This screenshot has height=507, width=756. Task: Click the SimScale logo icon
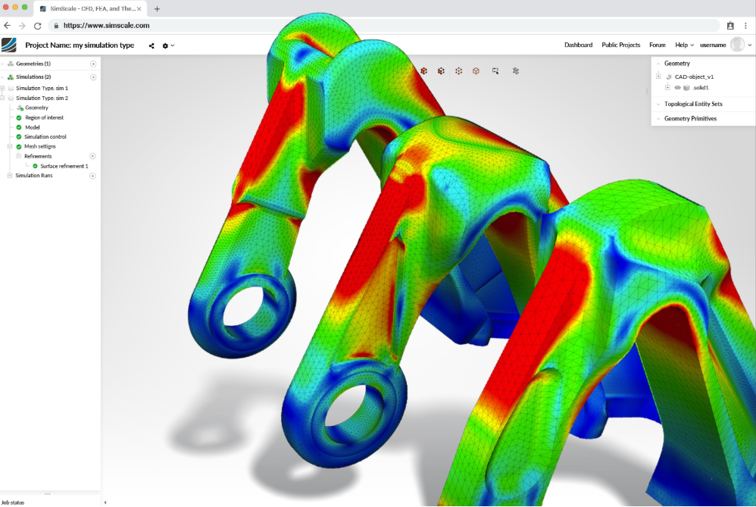click(x=9, y=45)
